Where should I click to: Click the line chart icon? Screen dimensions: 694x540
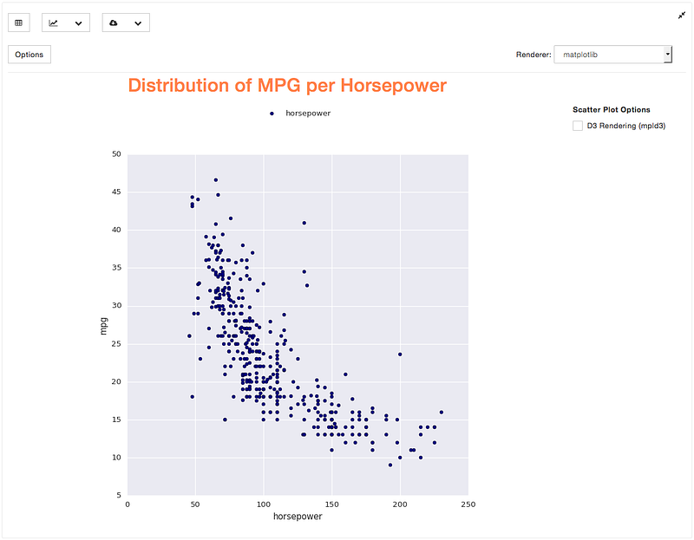53,23
